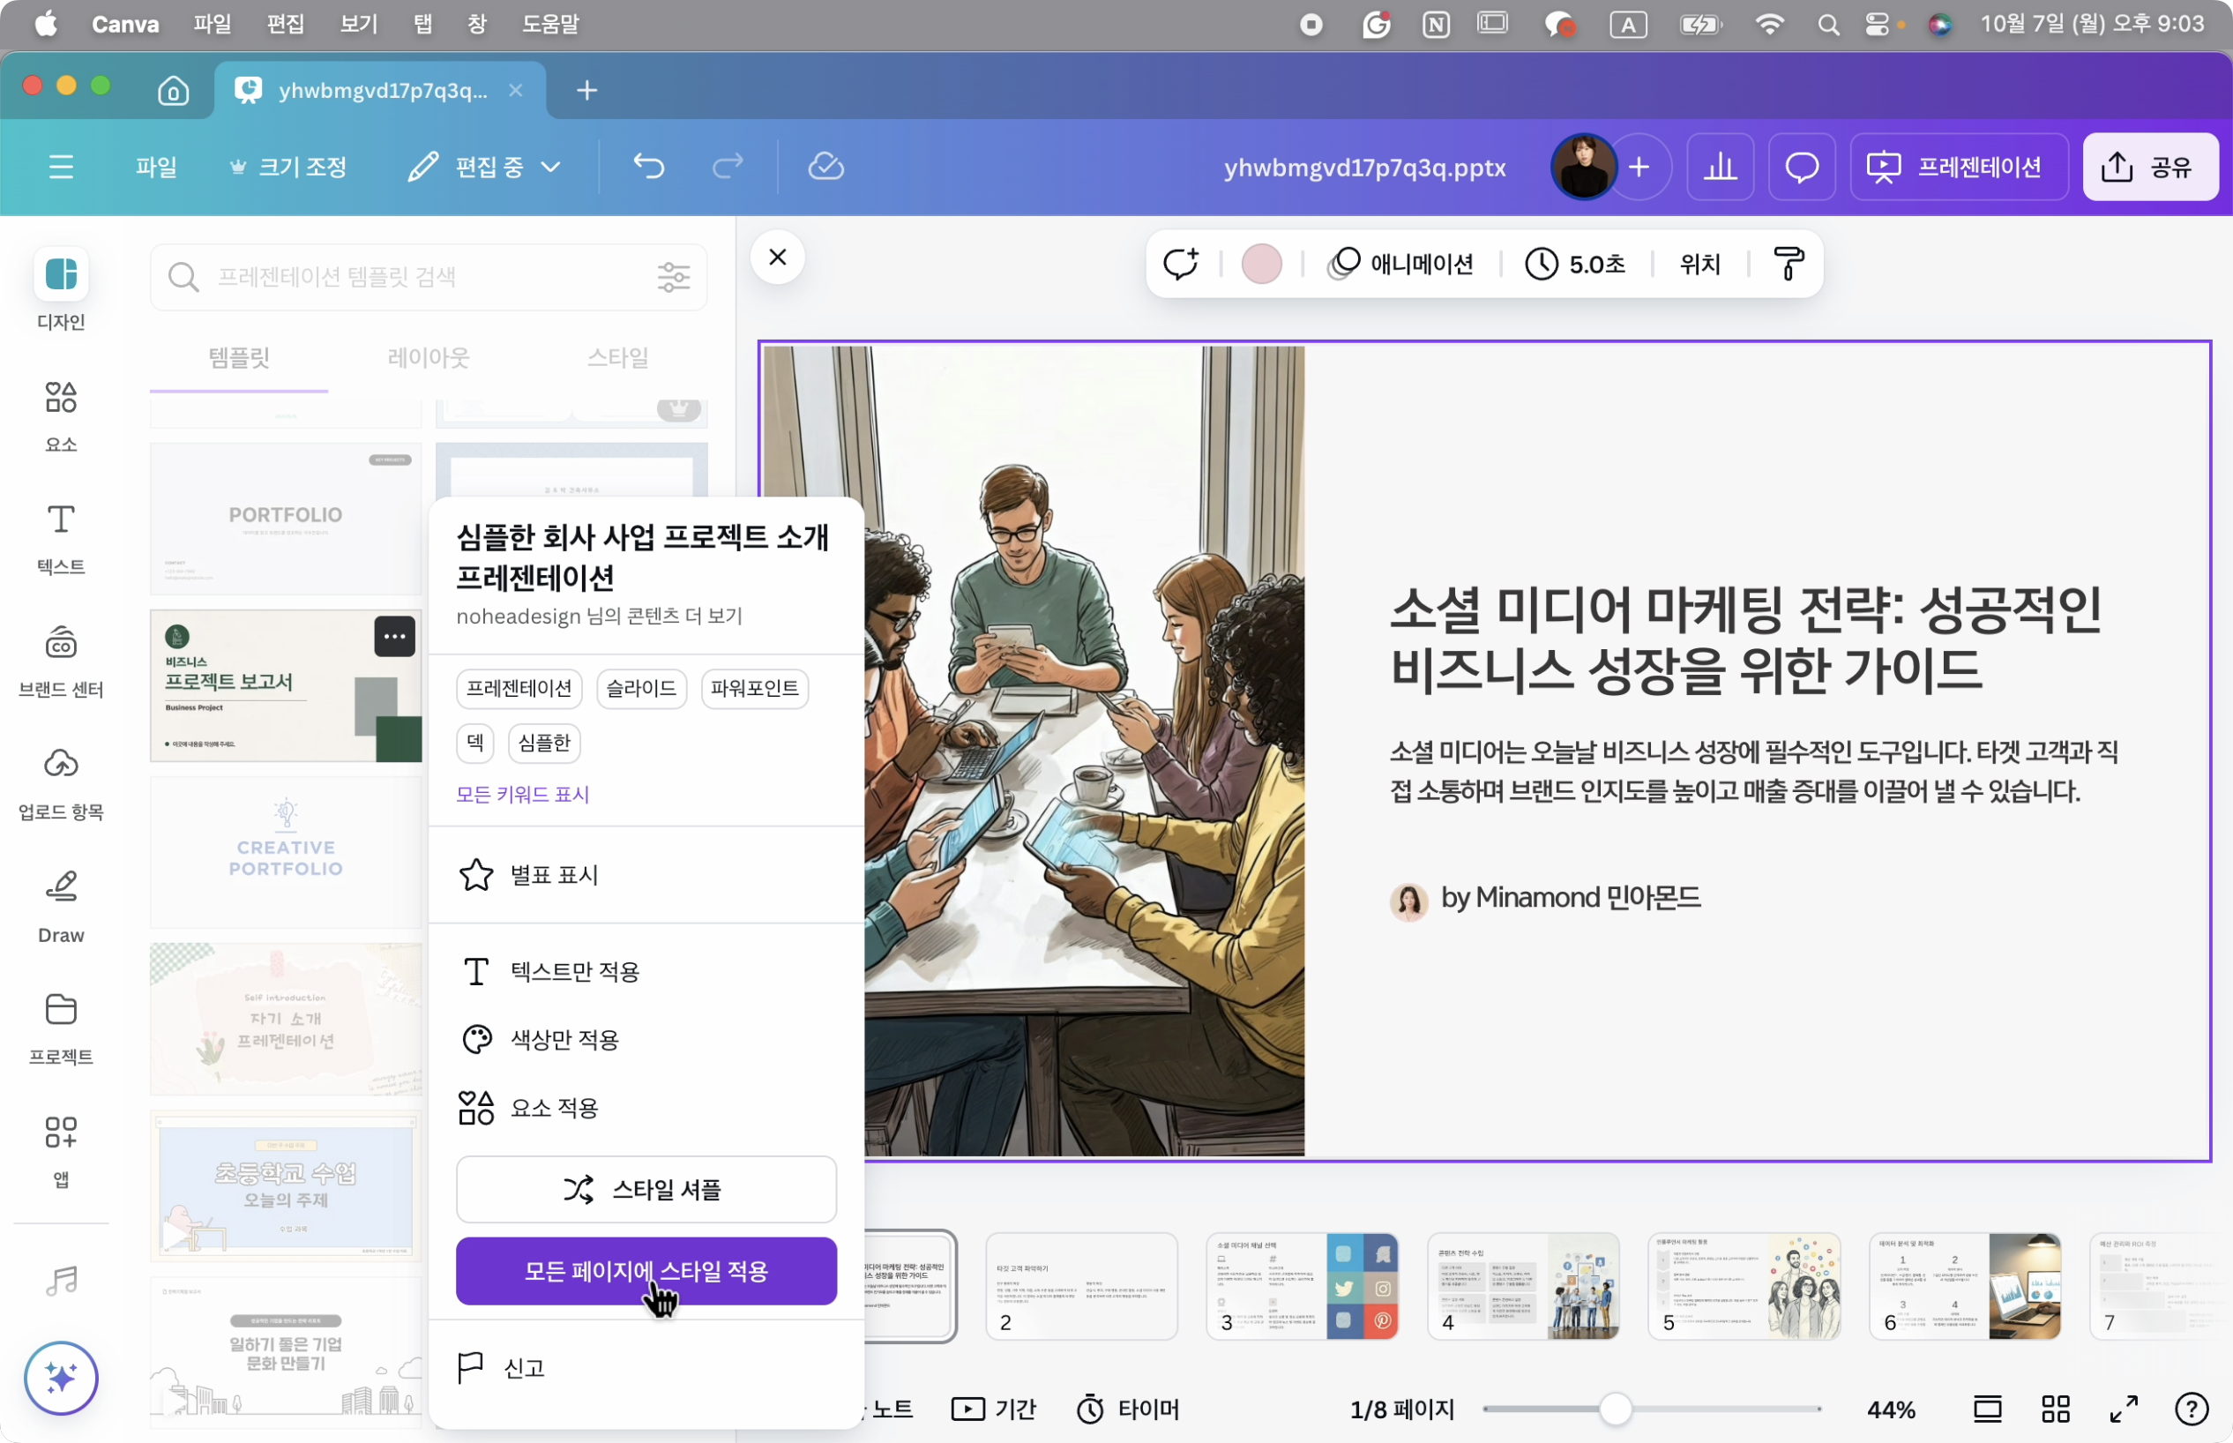Open the Apps (앱) sidebar panel

[x=61, y=1152]
